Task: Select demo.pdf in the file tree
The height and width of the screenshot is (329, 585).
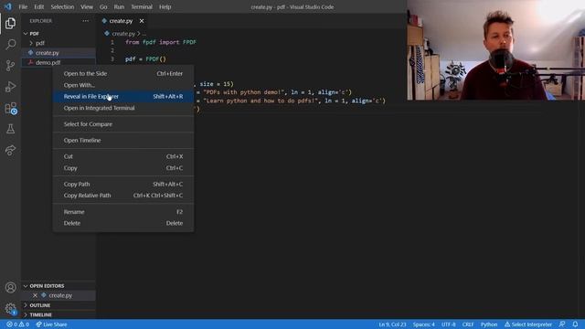Action: (x=58, y=62)
